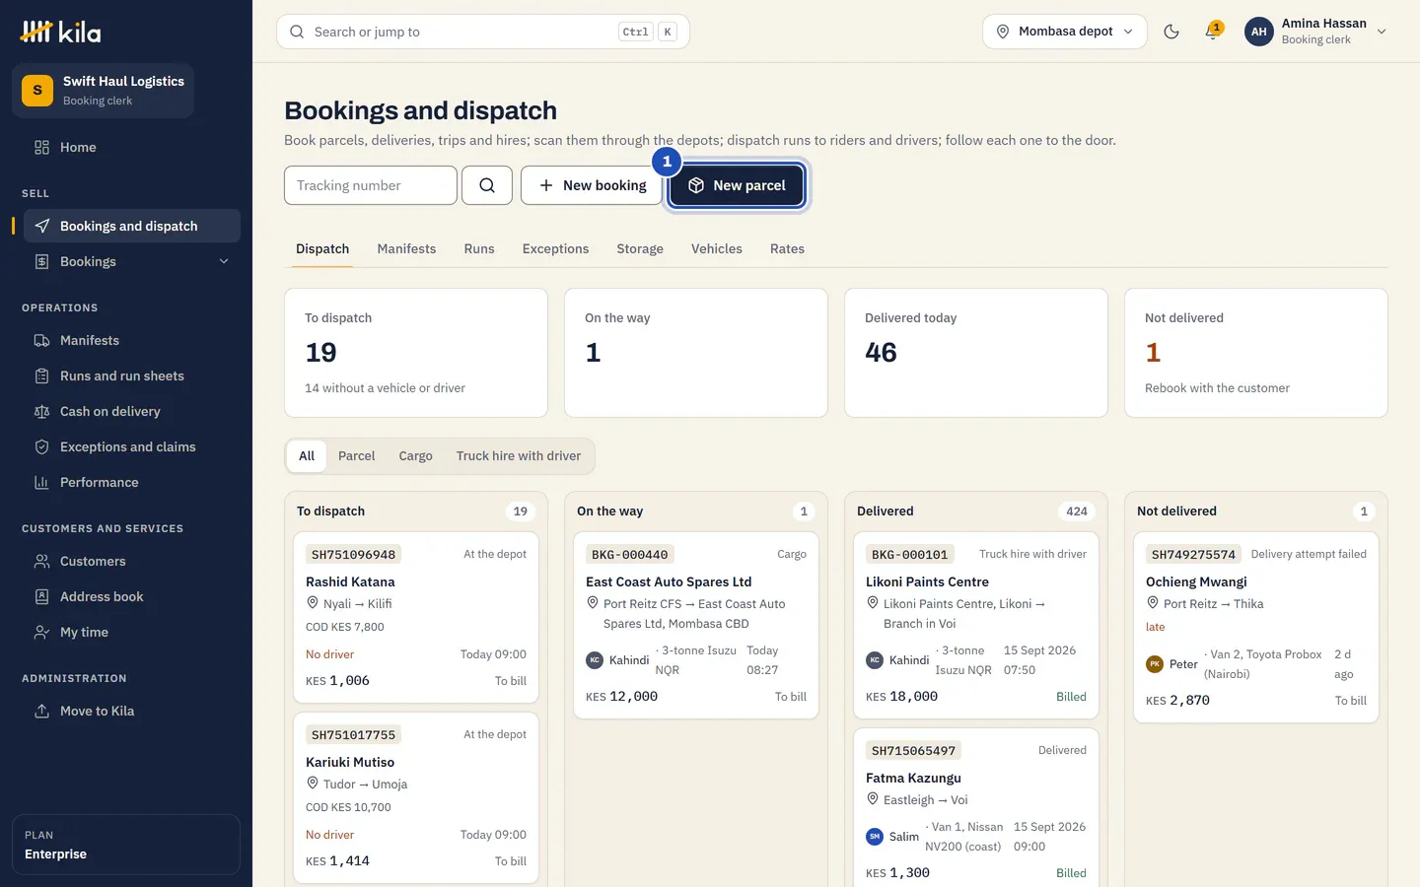1420x887 pixels.
Task: Click Amina Hassan AH avatar
Action: click(x=1259, y=32)
